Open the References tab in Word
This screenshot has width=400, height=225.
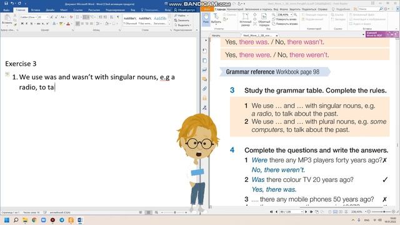(77, 10)
